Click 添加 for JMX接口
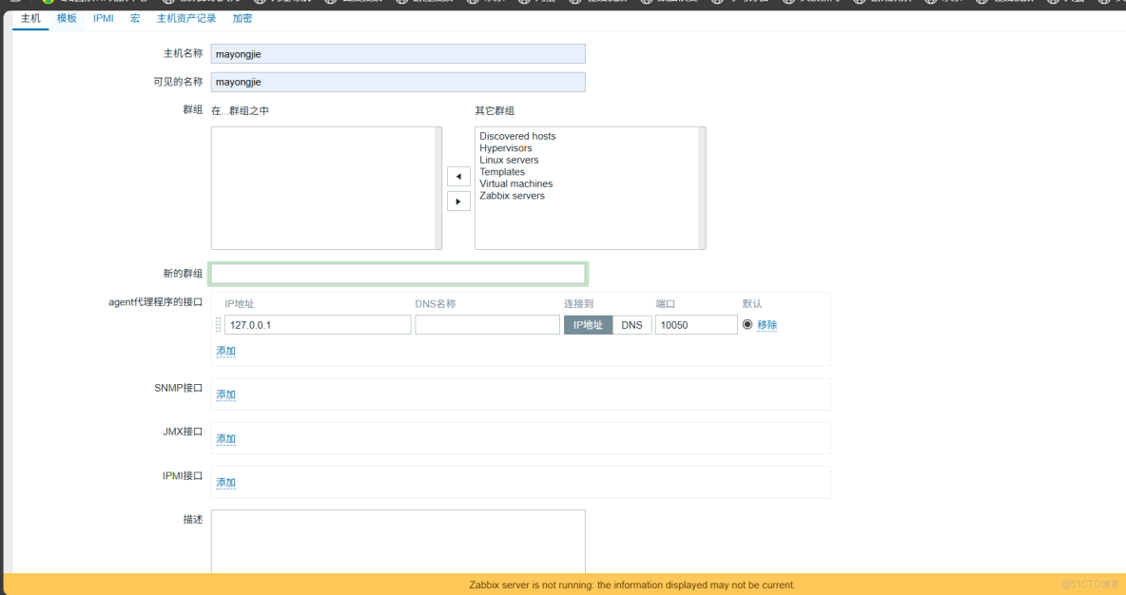Viewport: 1126px width, 595px height. (x=226, y=439)
